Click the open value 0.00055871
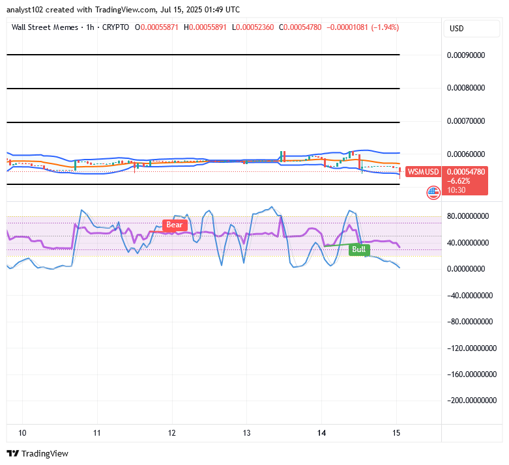This screenshot has width=509, height=465. [160, 27]
